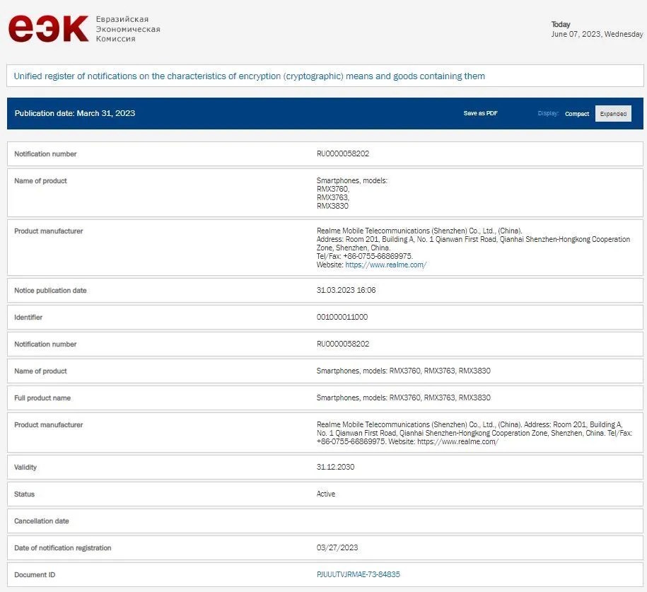Click the Display: label in the blue bar

tap(548, 113)
